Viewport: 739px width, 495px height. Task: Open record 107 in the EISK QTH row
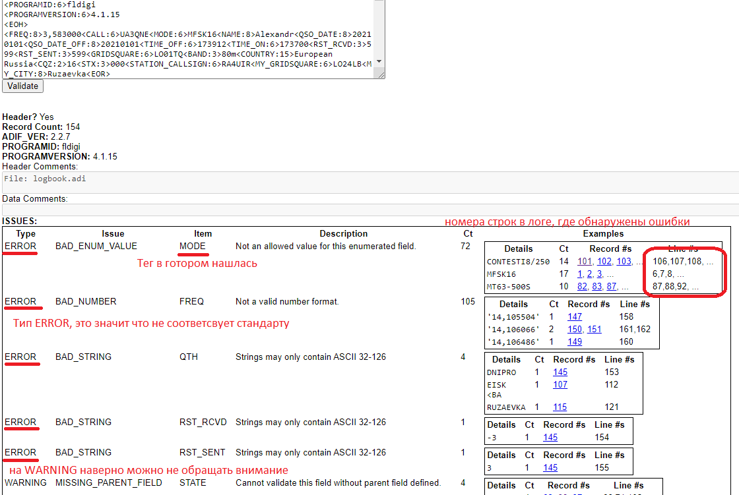(560, 385)
